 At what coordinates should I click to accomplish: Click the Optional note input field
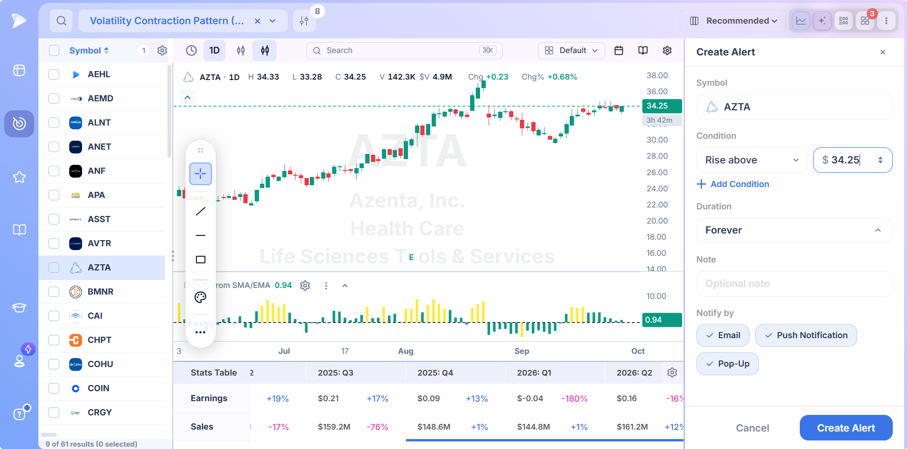(795, 284)
